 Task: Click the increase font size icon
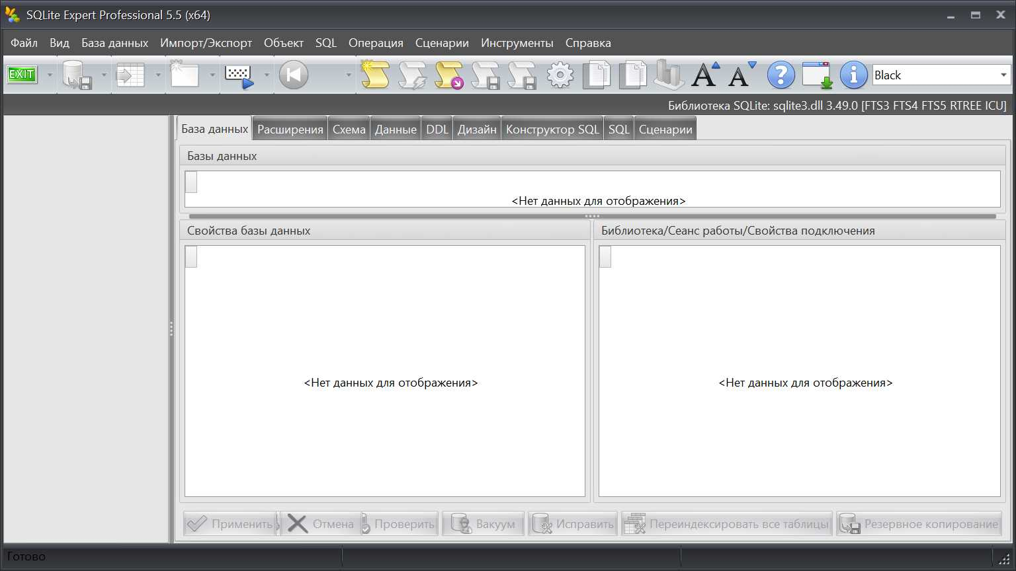pyautogui.click(x=705, y=75)
